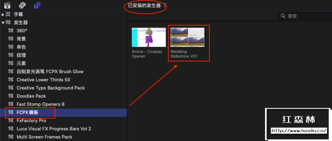Select Creative Lower Thirds 50 category
This screenshot has height=141, width=332.
click(x=63, y=80)
